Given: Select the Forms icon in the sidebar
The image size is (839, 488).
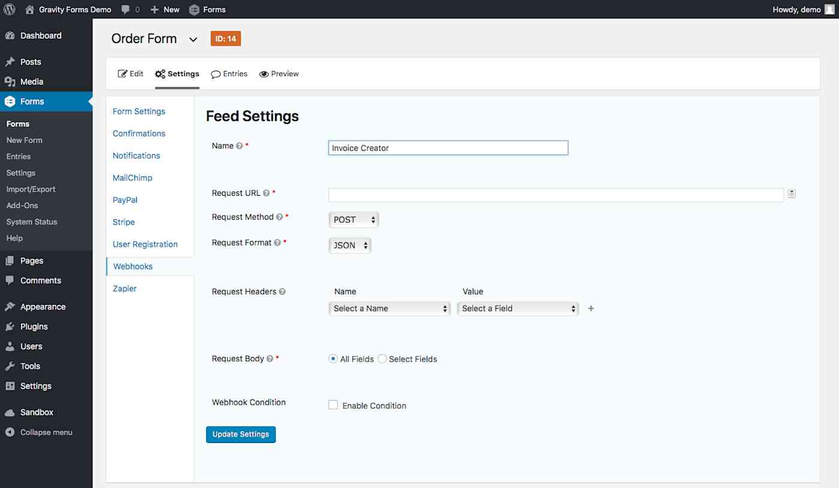Looking at the screenshot, I should pos(8,101).
